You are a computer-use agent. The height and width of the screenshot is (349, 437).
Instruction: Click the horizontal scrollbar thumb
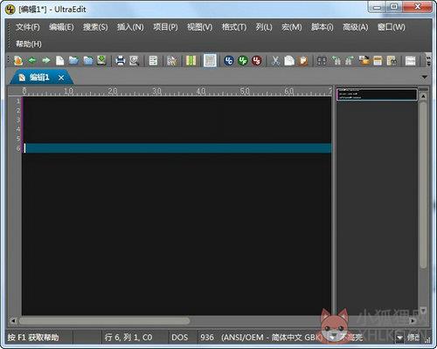(x=104, y=321)
